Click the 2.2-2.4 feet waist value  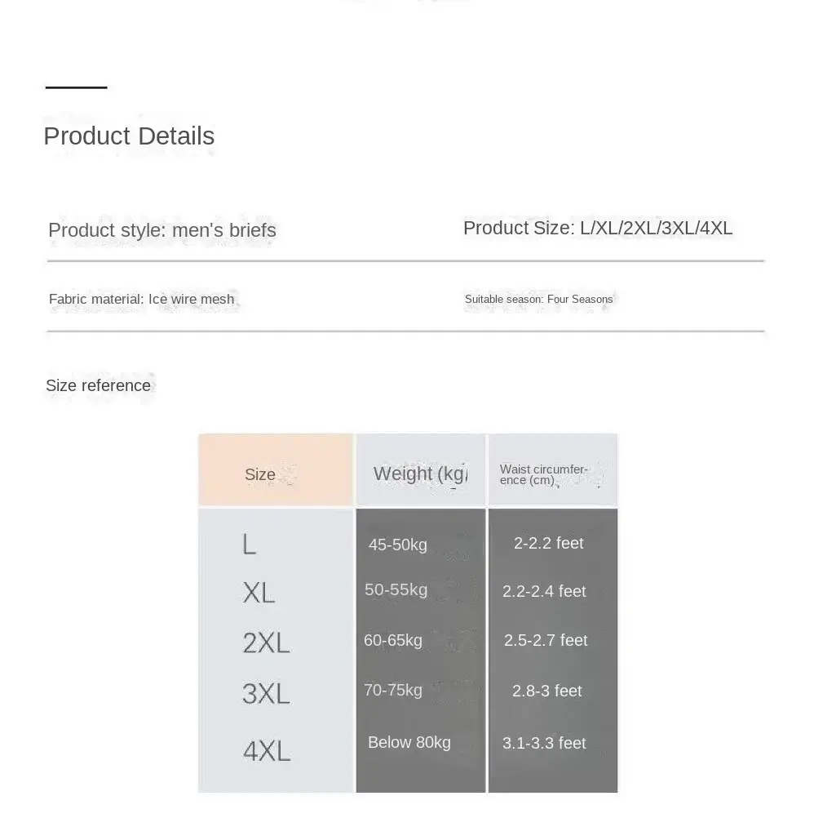point(544,591)
